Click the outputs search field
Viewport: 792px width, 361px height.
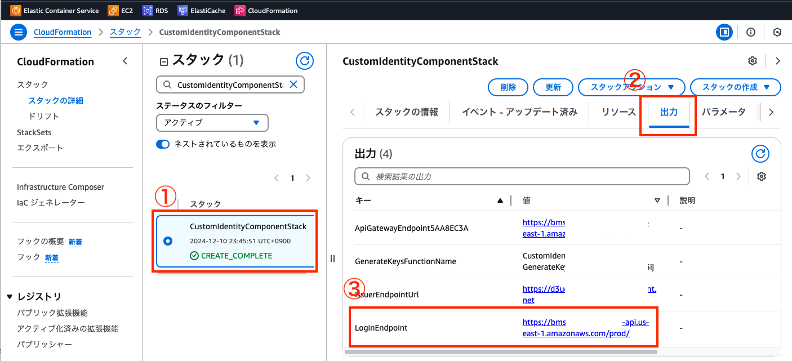click(x=522, y=176)
